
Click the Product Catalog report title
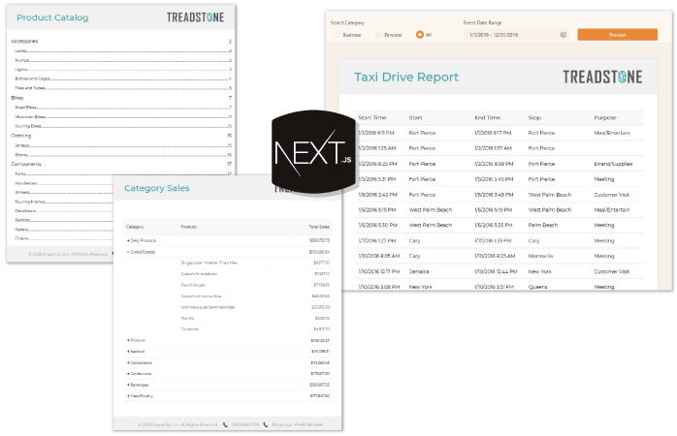click(x=52, y=17)
